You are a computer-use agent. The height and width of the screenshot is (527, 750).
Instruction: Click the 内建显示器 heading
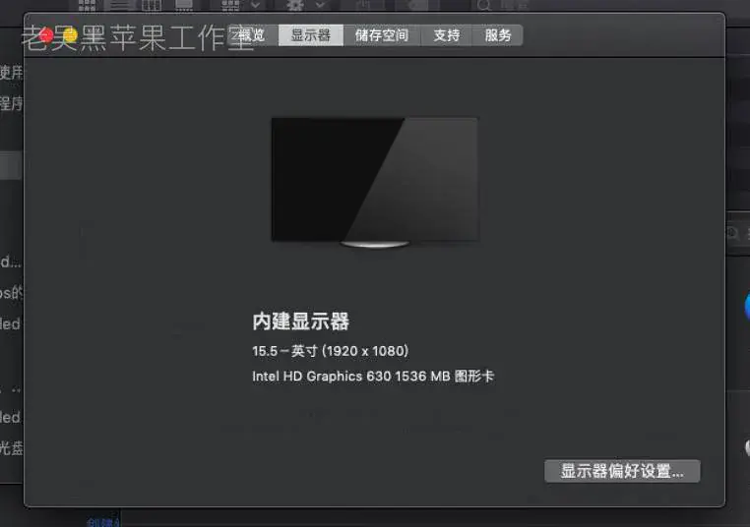pos(301,322)
